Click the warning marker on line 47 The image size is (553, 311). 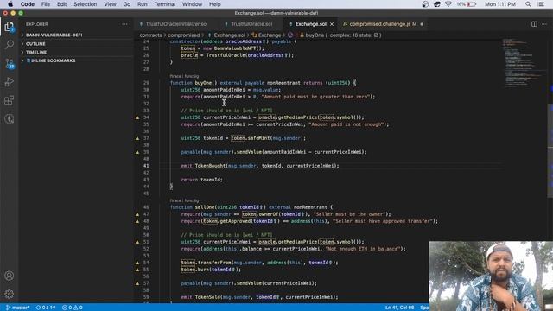coord(137,214)
